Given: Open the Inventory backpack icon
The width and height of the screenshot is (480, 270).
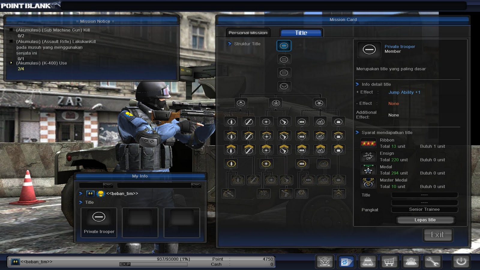Looking at the screenshot, I should pos(368,262).
